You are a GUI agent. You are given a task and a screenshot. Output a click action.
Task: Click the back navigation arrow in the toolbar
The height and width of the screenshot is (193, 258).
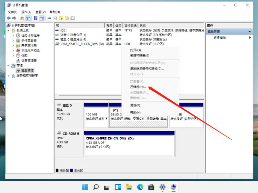coord(8,18)
